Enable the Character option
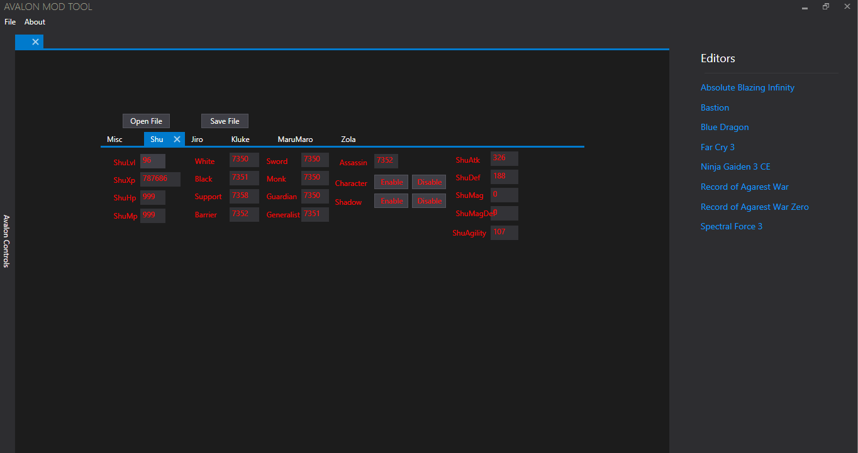 [391, 182]
